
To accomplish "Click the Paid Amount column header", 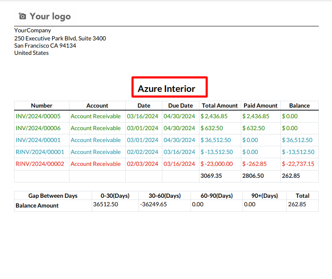I will pyautogui.click(x=260, y=105).
